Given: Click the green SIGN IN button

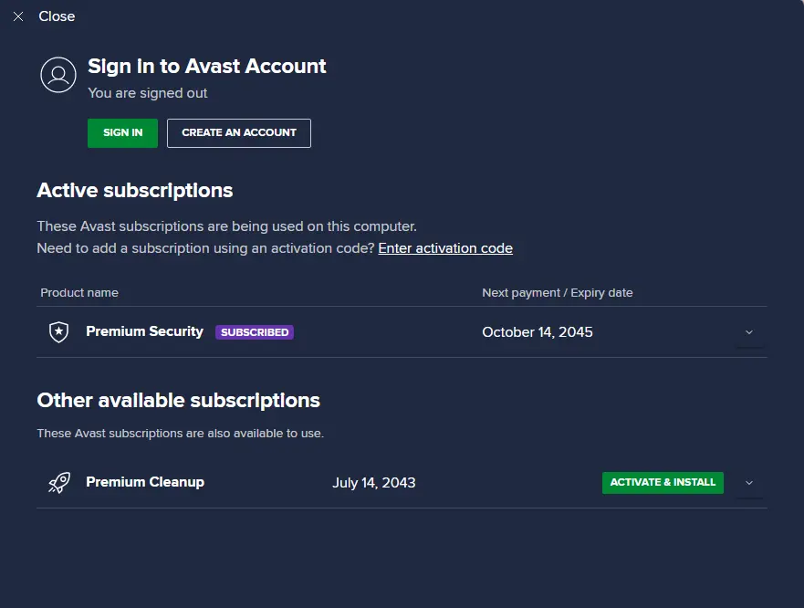Looking at the screenshot, I should point(122,133).
